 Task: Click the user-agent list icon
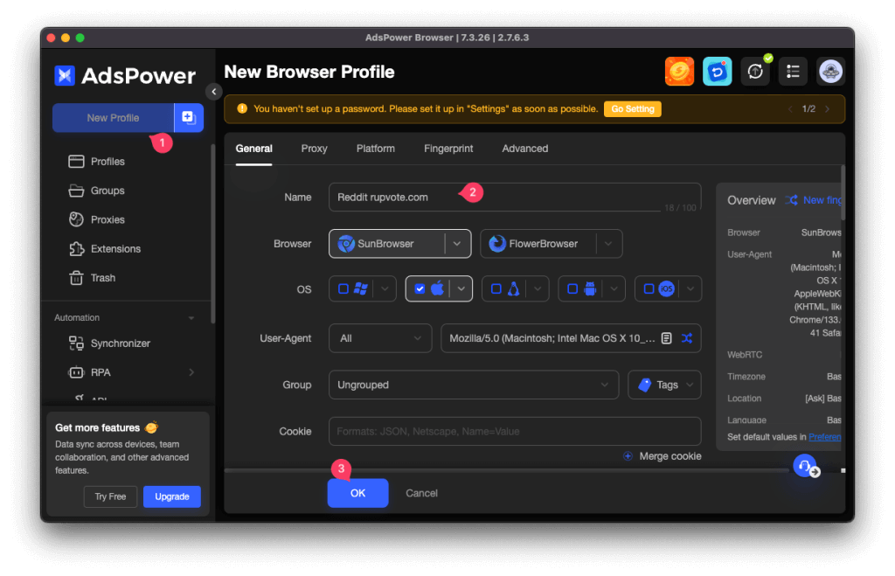pos(666,338)
